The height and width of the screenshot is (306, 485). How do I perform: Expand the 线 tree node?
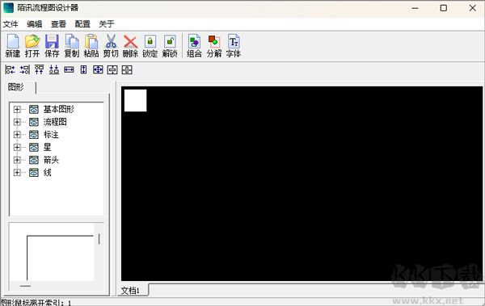(17, 173)
